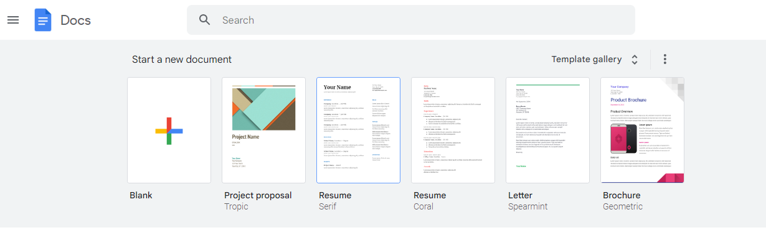Click the 'Project proposal' label

(x=258, y=195)
